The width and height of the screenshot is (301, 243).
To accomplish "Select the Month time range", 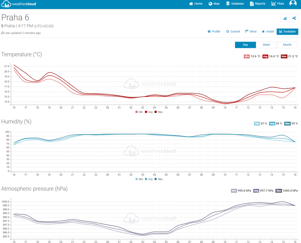I will (x=287, y=45).
